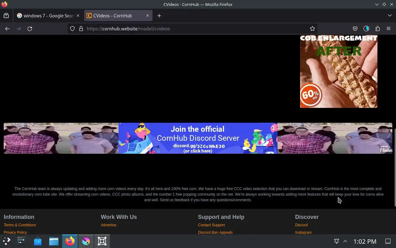
Task: Open Firefox View tab overview icon
Action: tap(6, 15)
